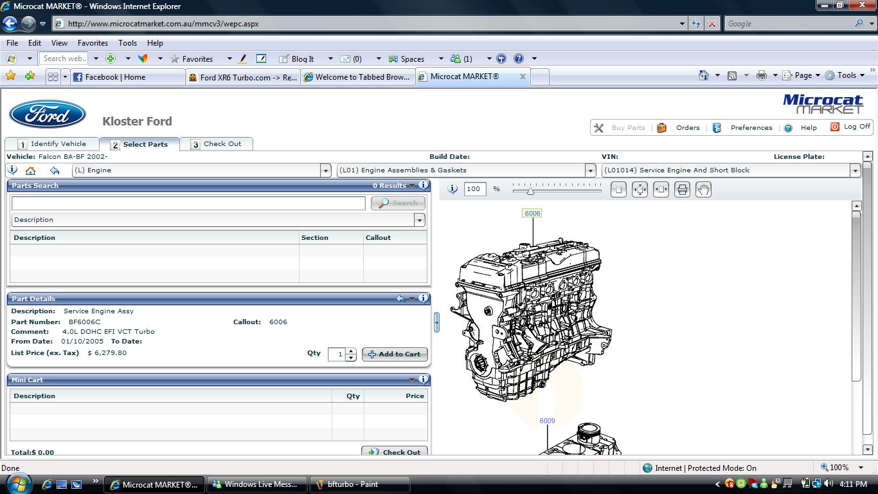
Task: Open the Favorites menu
Action: click(93, 43)
